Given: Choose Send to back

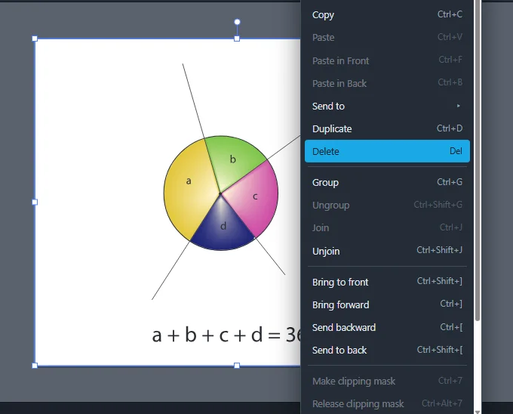Looking at the screenshot, I should click(387, 350).
